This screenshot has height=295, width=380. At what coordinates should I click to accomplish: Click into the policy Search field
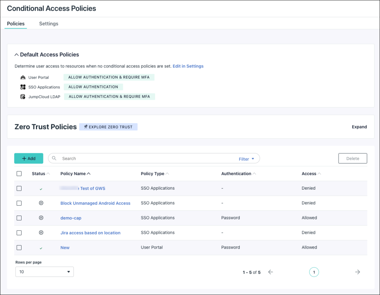[148, 158]
